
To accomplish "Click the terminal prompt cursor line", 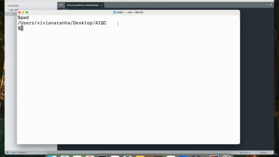I will pyautogui.click(x=20, y=28).
